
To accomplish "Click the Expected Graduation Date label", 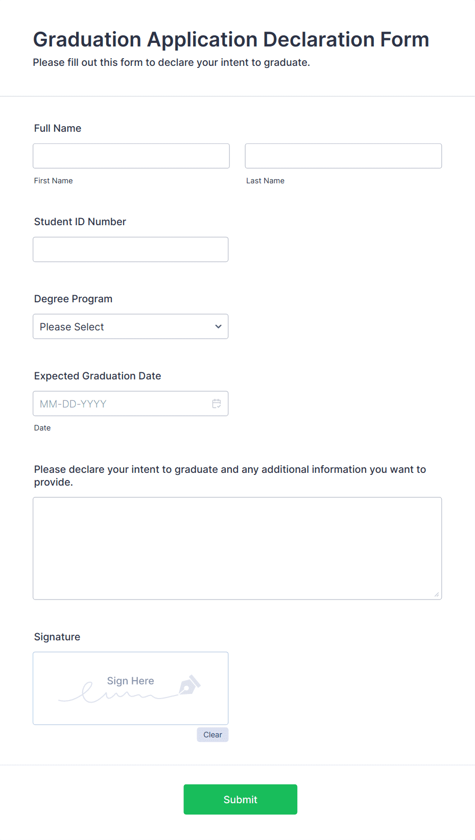I will coord(98,376).
